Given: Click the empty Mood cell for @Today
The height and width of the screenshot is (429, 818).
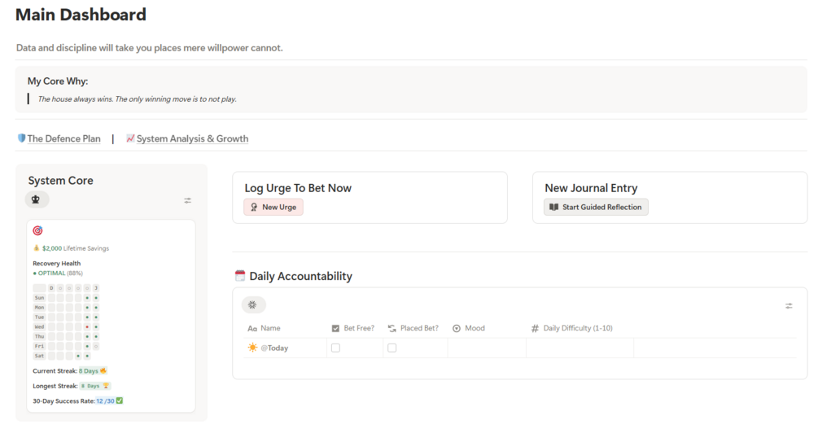Looking at the screenshot, I should 486,348.
